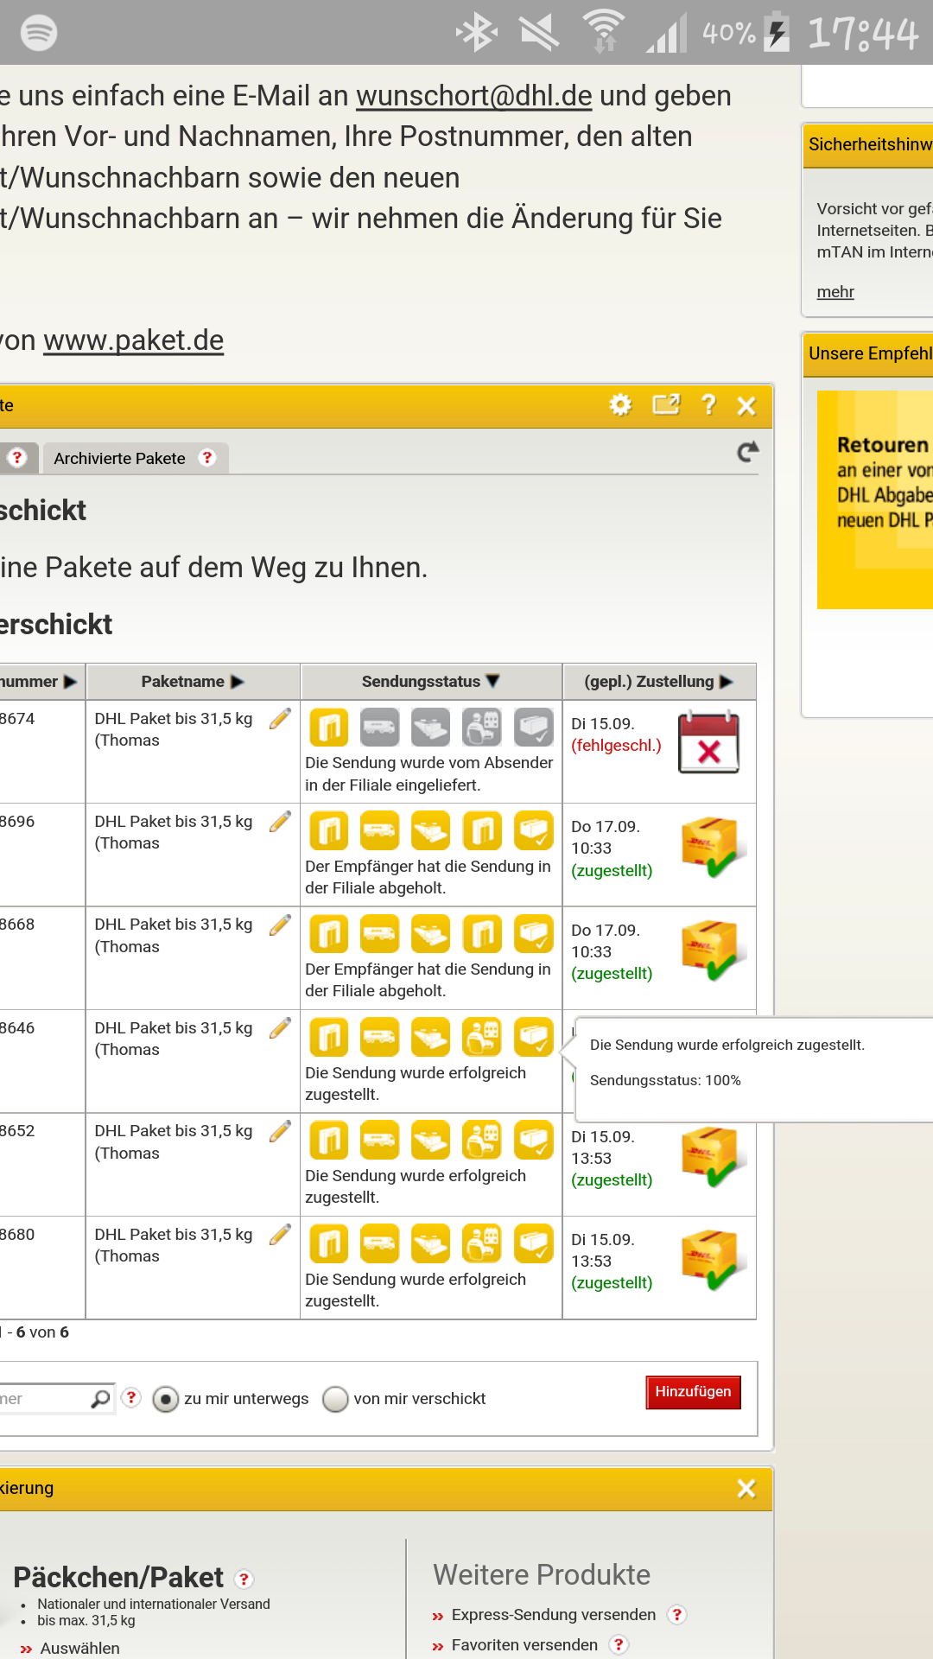Click delivery person status icon of package 8652
Image resolution: width=933 pixels, height=1659 pixels.
[482, 1140]
